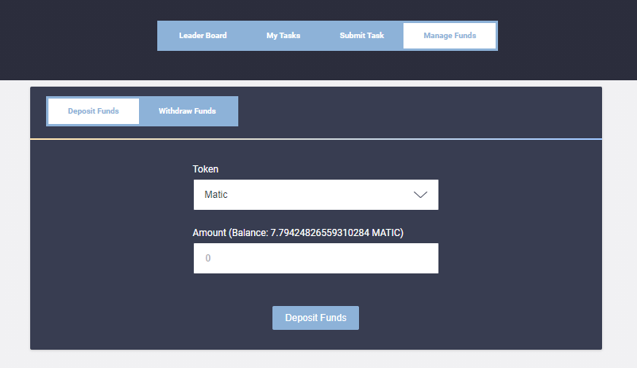Go to the Submit Task tab
Viewport: 637px width, 368px height.
(361, 36)
